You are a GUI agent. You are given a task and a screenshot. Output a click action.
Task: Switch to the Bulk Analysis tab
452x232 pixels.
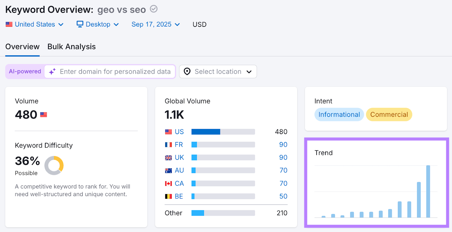tap(71, 47)
